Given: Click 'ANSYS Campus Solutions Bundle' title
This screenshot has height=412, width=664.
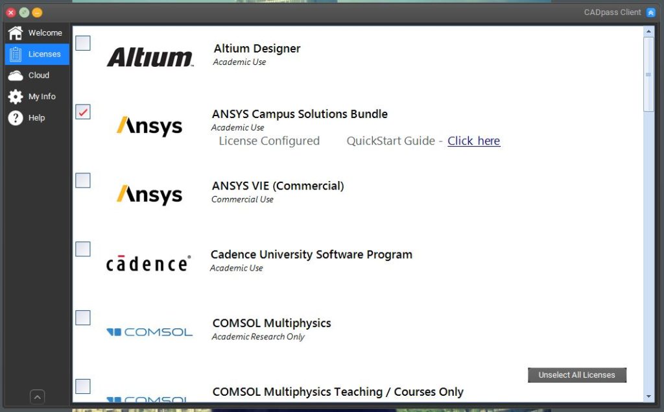Looking at the screenshot, I should pos(300,114).
